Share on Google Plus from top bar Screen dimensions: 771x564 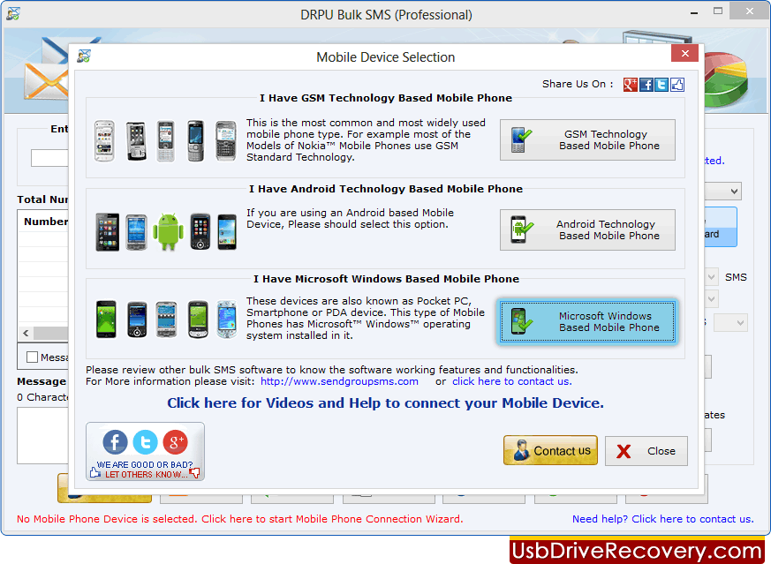coord(630,85)
